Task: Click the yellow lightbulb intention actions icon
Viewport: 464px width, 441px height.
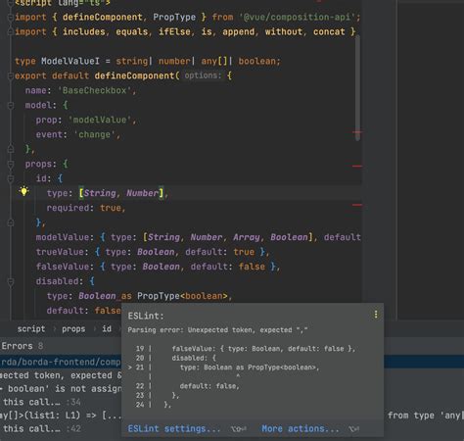Action: click(x=23, y=191)
